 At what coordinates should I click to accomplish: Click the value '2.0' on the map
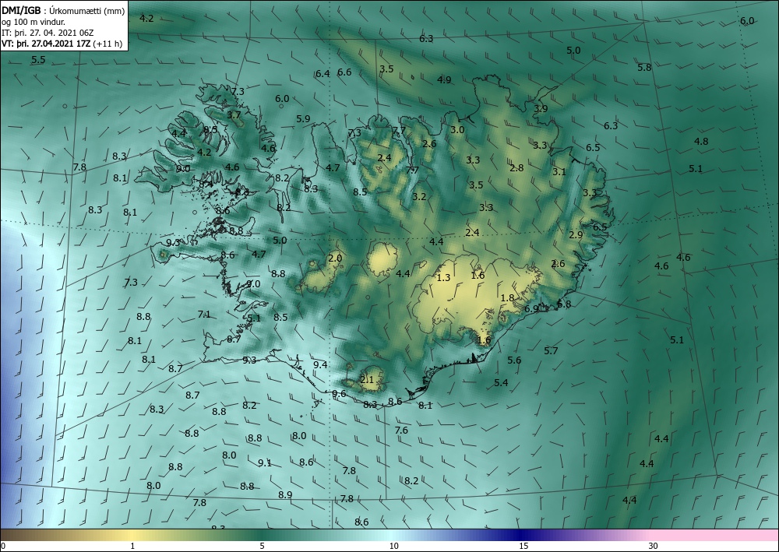pos(335,258)
